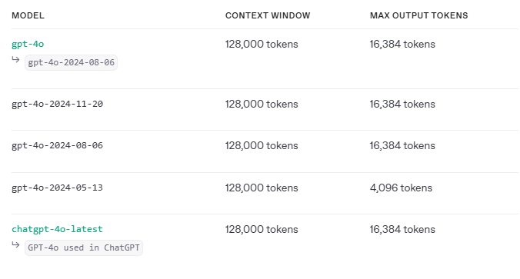Click context window value for chatgpt-4o-latest
Viewport: 520px width, 279px height.
click(x=262, y=229)
